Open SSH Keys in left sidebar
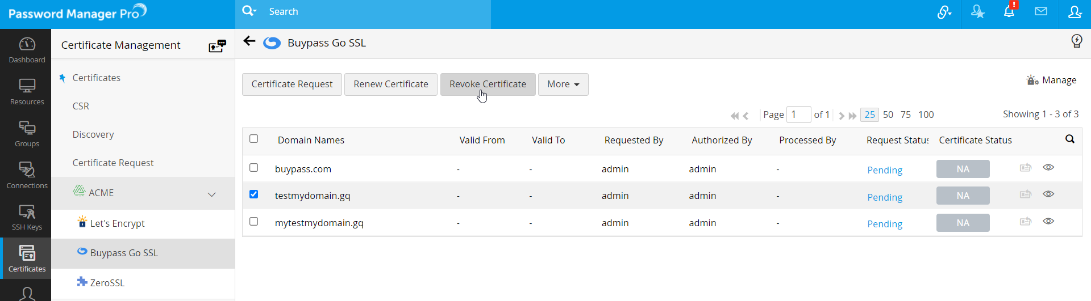 (x=27, y=218)
